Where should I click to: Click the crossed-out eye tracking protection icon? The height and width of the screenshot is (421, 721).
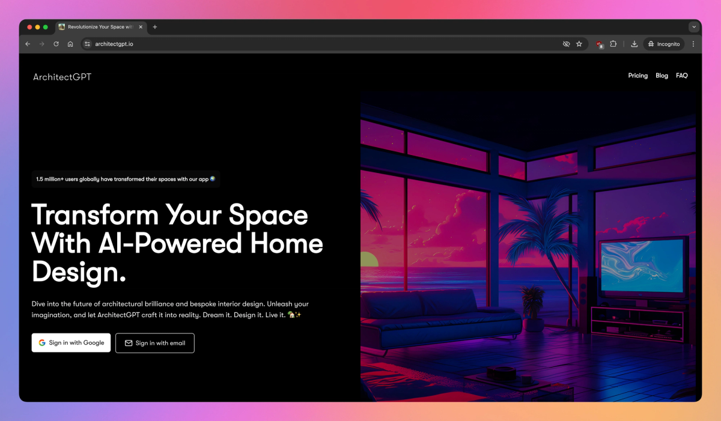click(x=566, y=44)
